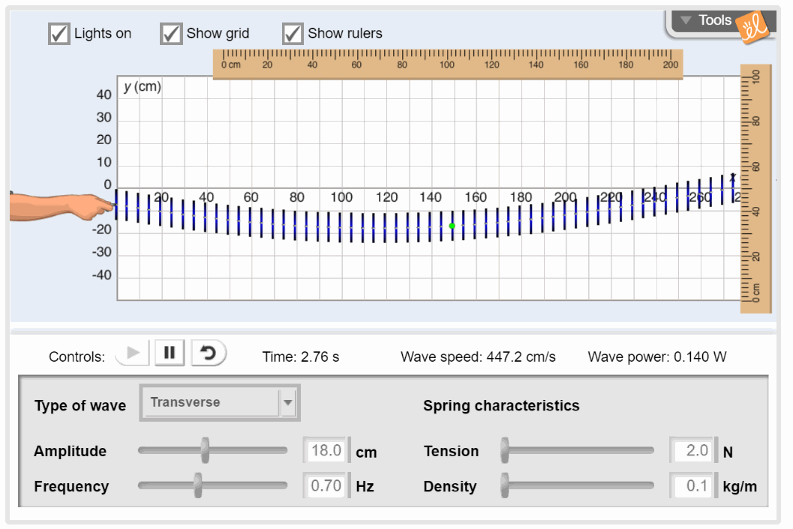Click the fixed end of the spring

[x=733, y=180]
